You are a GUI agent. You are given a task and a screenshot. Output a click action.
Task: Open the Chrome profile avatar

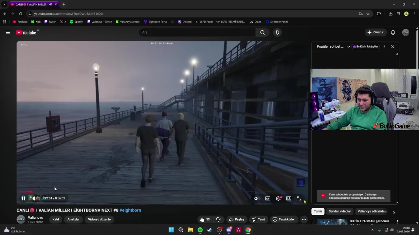pos(406,14)
